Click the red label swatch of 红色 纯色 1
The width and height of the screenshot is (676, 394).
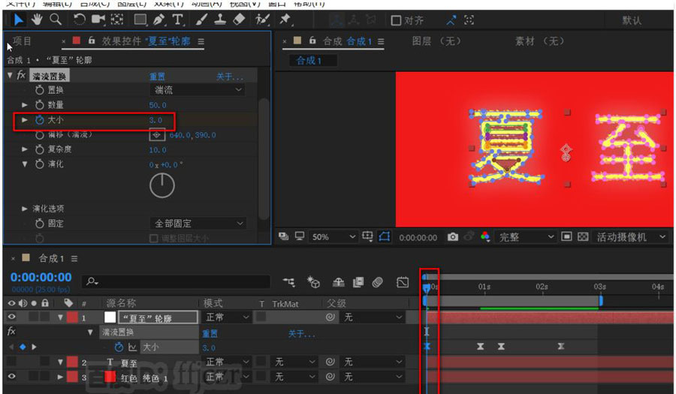tap(72, 377)
